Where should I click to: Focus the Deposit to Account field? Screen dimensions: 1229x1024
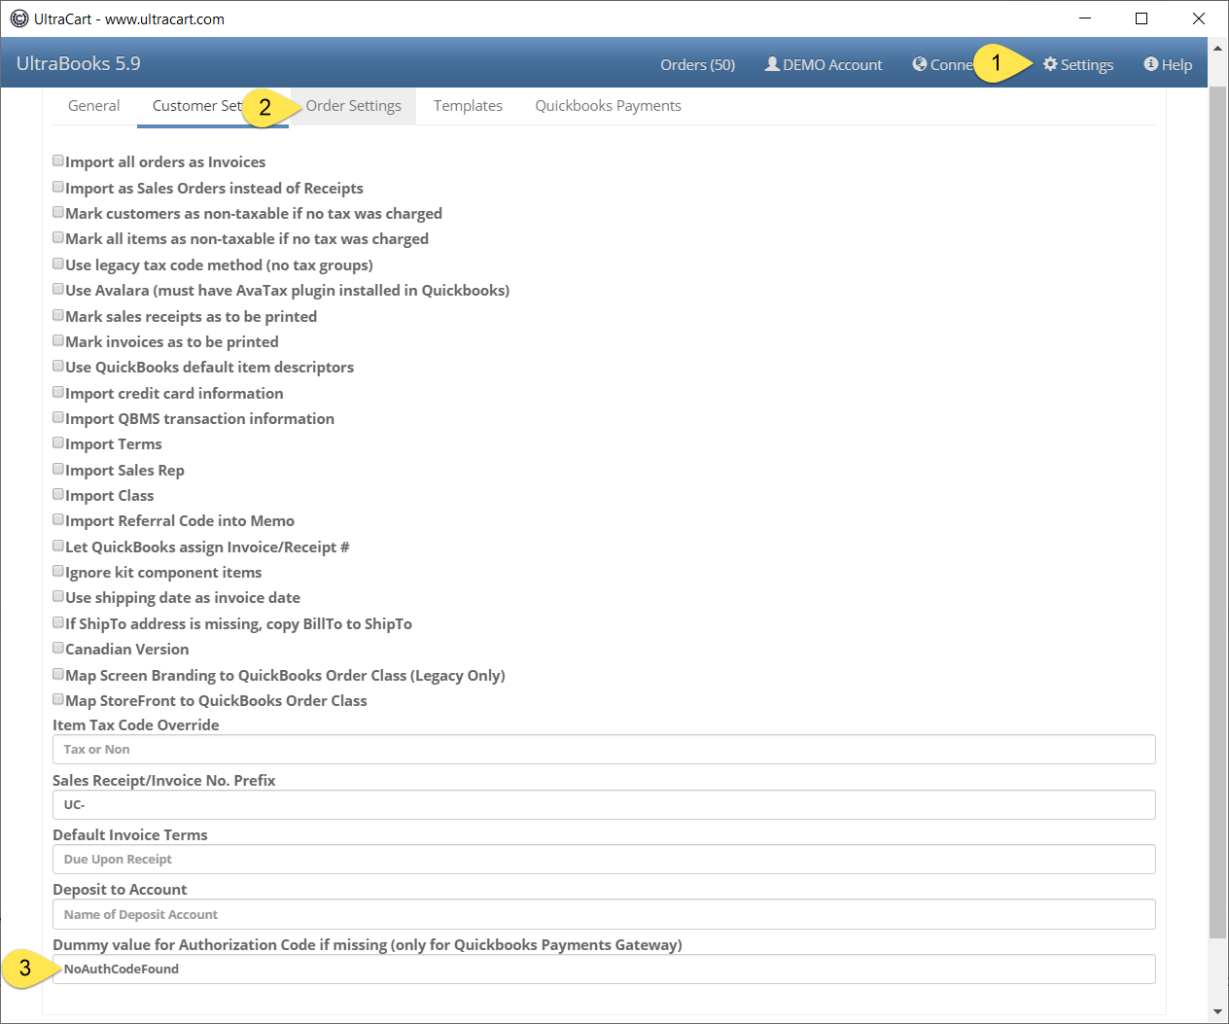point(604,914)
